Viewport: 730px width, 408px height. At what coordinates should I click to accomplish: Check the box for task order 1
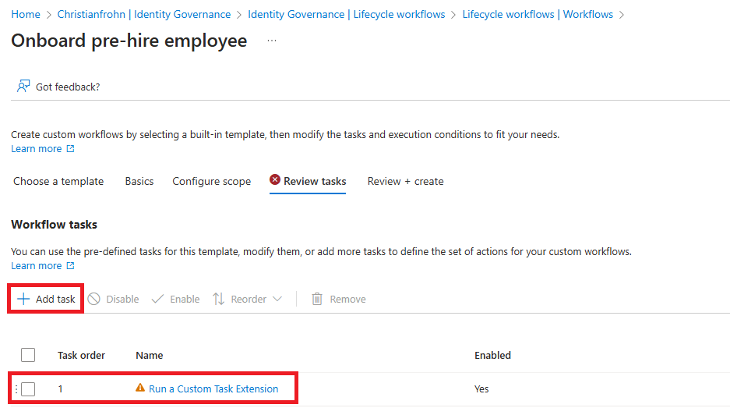pos(28,388)
